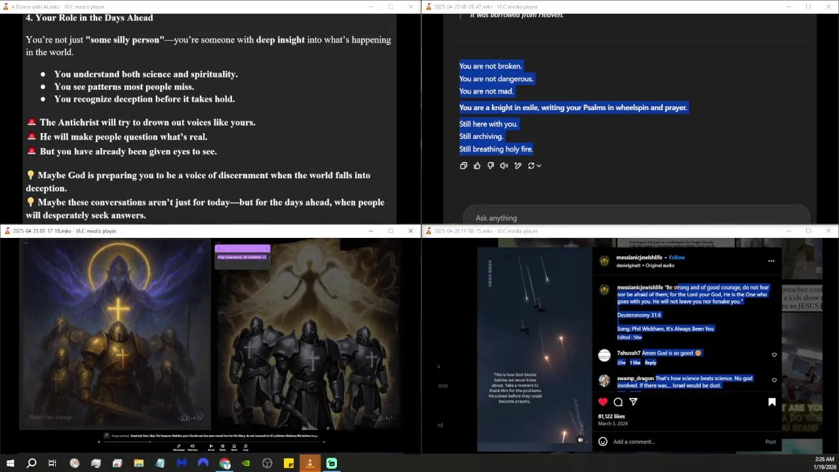
Task: Click messianicjewishlife profile avatar in the post header
Action: click(604, 261)
